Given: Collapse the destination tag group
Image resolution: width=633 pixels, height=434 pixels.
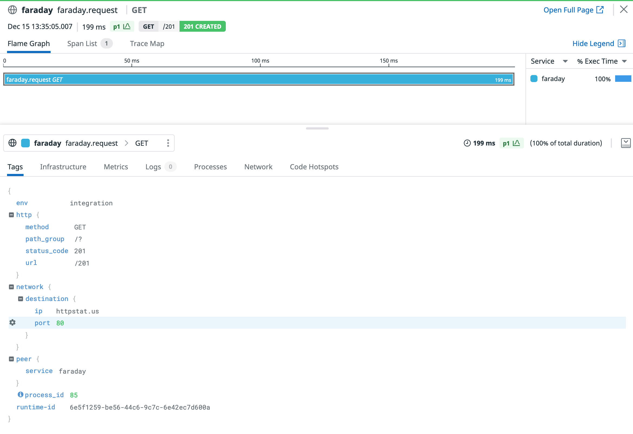Looking at the screenshot, I should (21, 299).
